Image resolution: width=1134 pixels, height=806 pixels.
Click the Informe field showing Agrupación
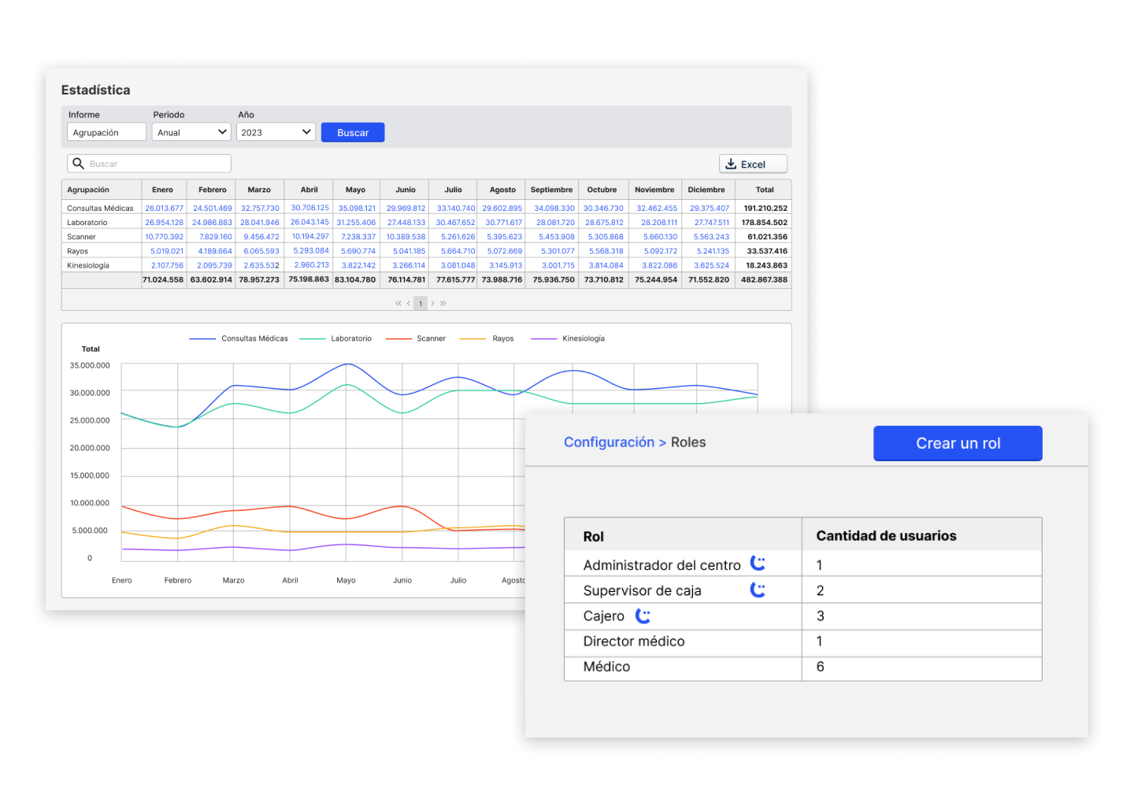[106, 132]
